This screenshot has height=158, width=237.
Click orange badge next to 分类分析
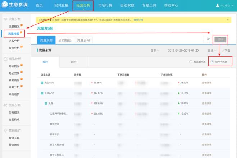coord(22,86)
